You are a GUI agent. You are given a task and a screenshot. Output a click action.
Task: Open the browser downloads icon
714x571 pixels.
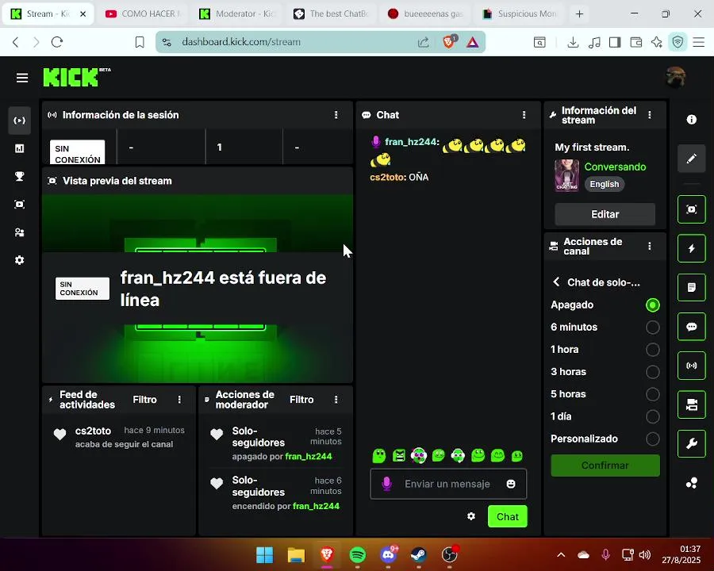[x=573, y=42]
